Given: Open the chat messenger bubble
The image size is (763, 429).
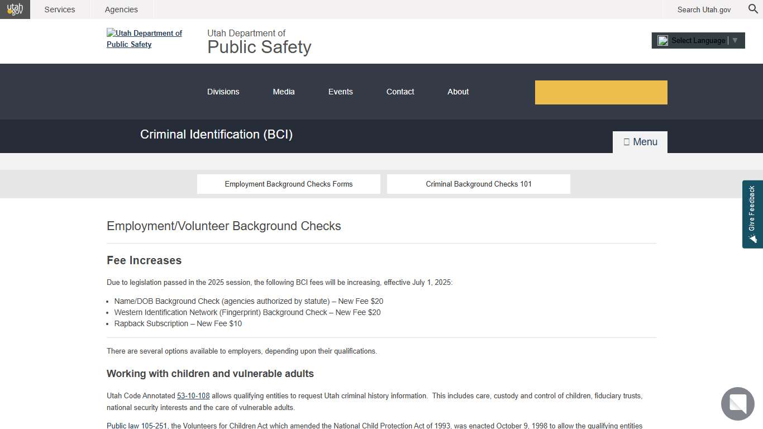Looking at the screenshot, I should click(x=737, y=404).
